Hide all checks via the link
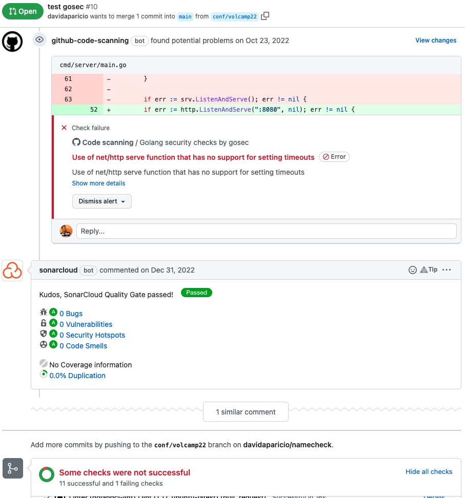465x498 pixels. coord(429,471)
